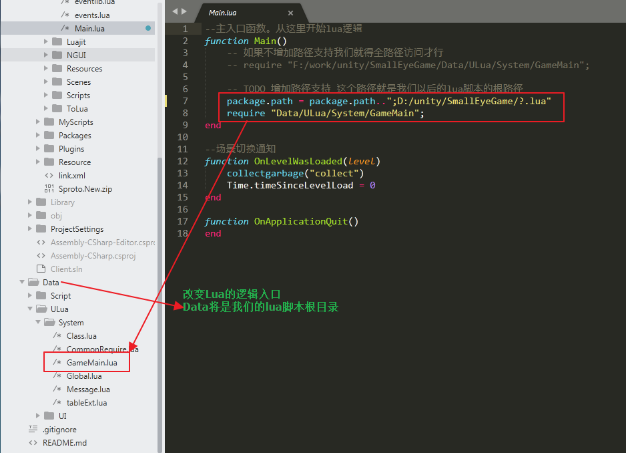Click the .gitignore file icon
The height and width of the screenshot is (453, 626).
coord(33,429)
